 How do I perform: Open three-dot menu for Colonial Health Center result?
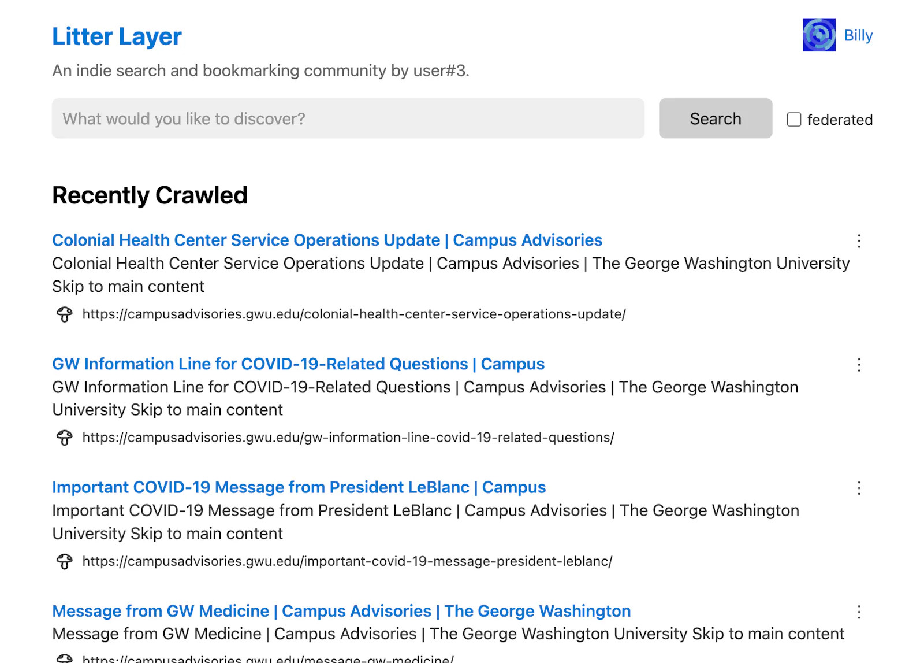click(x=859, y=241)
